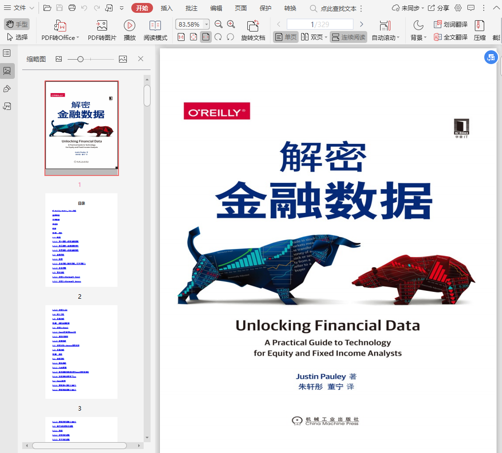The height and width of the screenshot is (453, 502).
Task: Go to previous page arrow
Action: point(278,24)
